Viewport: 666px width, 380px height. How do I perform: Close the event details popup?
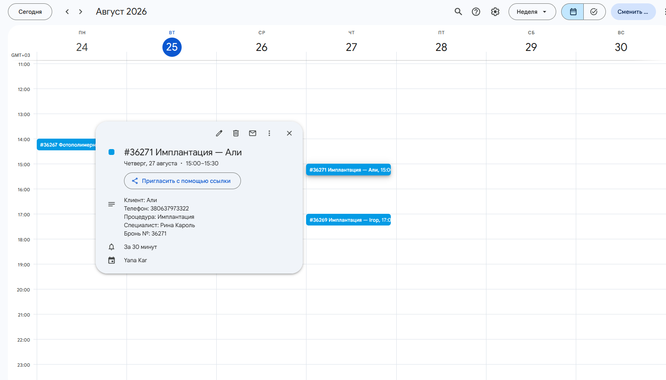click(289, 133)
